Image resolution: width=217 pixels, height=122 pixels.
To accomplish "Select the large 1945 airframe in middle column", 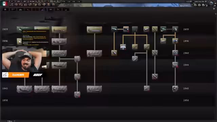I will [x=94, y=89].
